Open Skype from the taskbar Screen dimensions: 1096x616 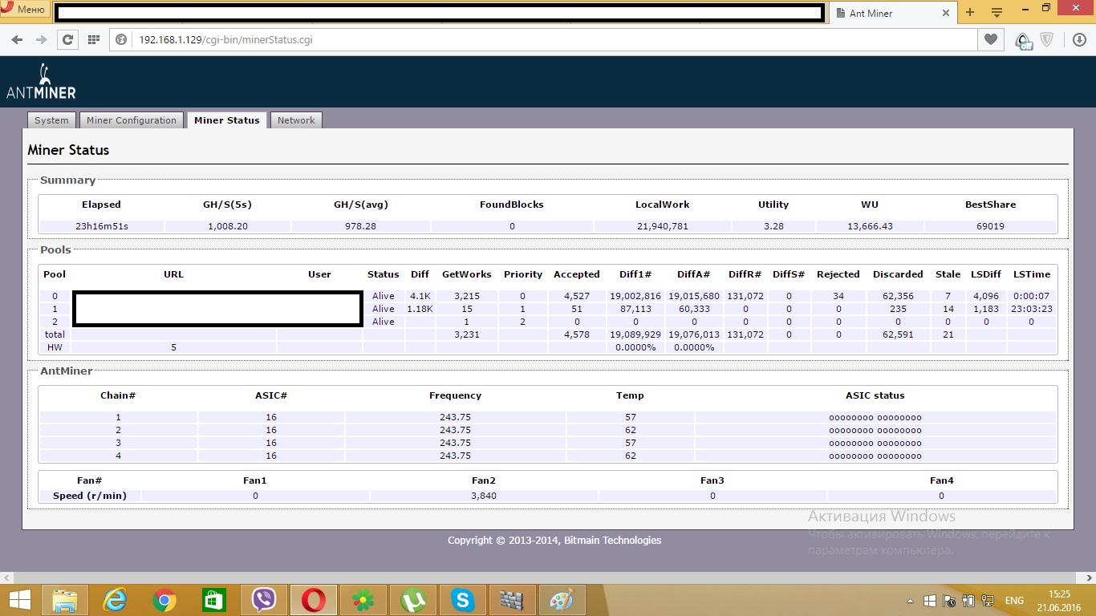pos(462,599)
